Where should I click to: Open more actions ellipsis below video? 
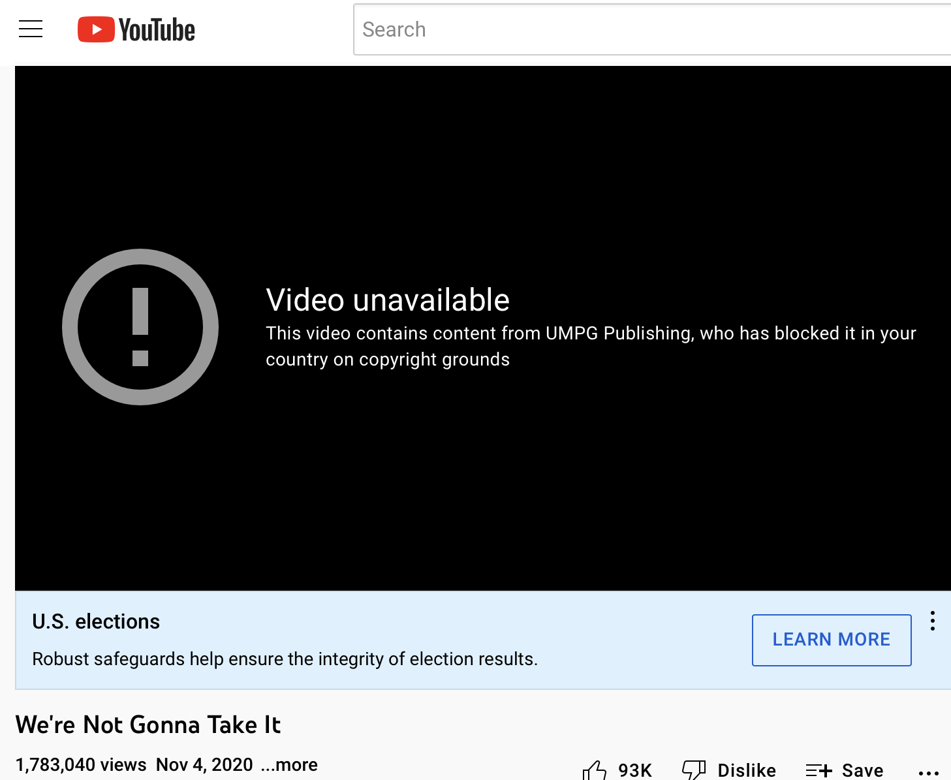(928, 772)
